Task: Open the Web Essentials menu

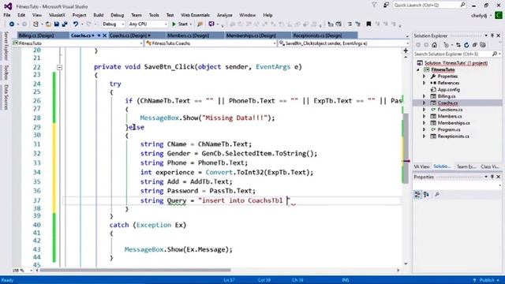Action: (x=195, y=15)
